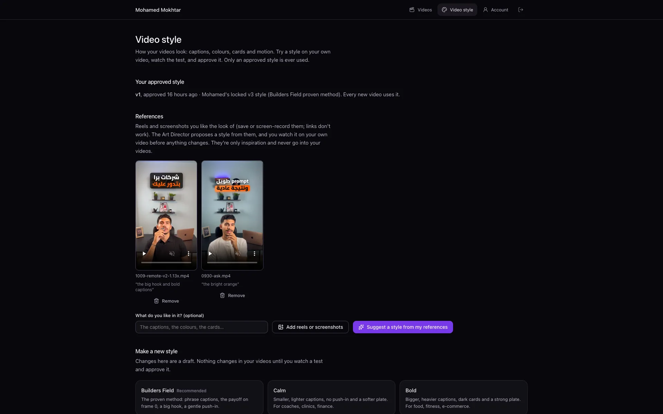This screenshot has width=663, height=414.
Task: Focus the 'What do you like' text field
Action: 201,327
